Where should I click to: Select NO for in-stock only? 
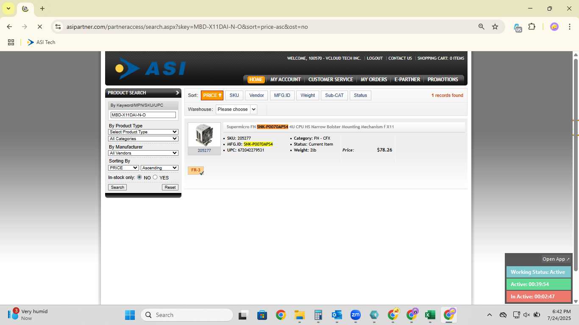(139, 177)
